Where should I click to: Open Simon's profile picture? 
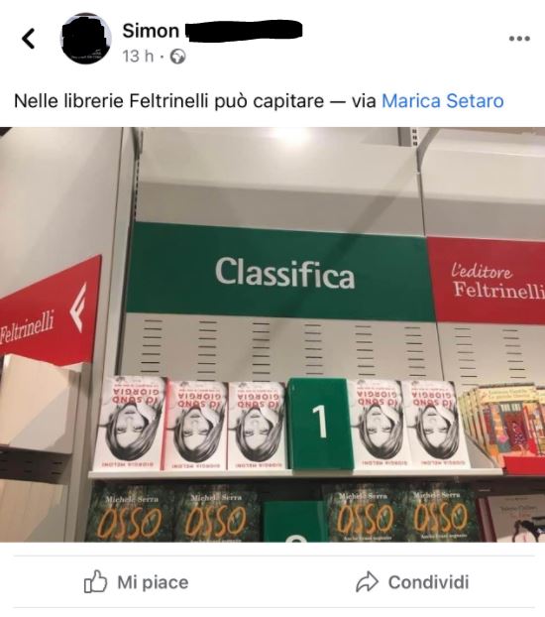(x=86, y=38)
